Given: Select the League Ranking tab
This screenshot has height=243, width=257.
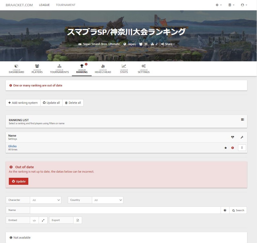Looking at the screenshot, I should coord(82,69).
